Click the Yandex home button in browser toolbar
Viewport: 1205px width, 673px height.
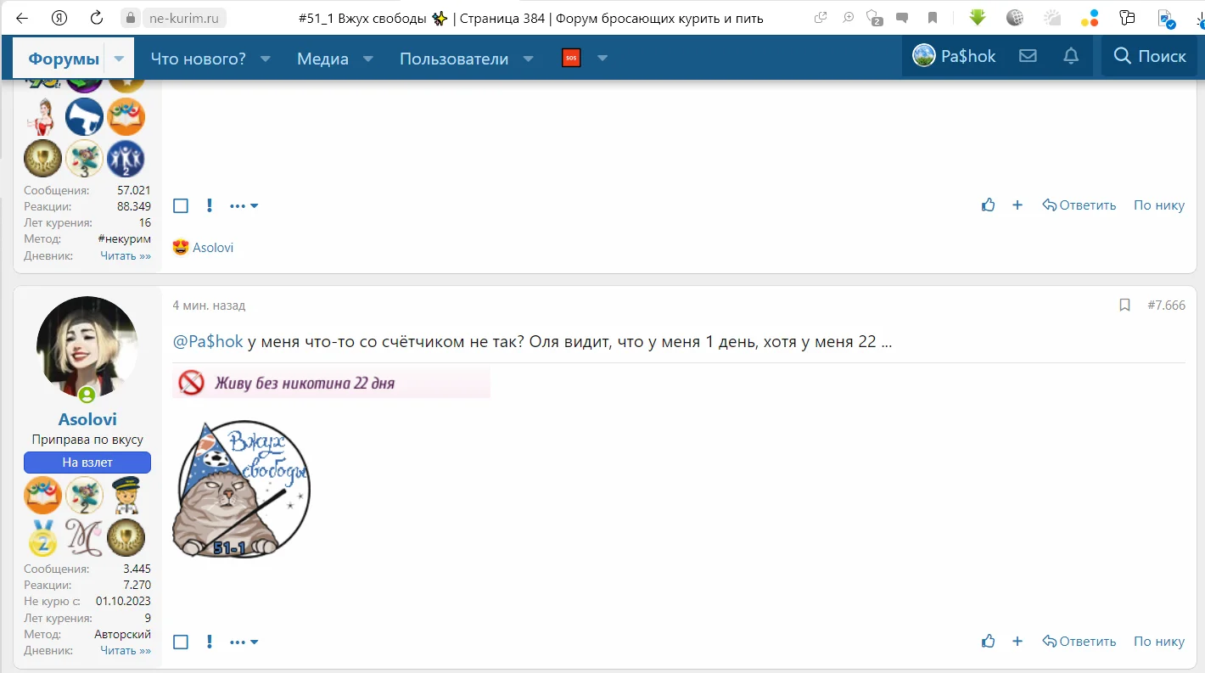coord(59,18)
